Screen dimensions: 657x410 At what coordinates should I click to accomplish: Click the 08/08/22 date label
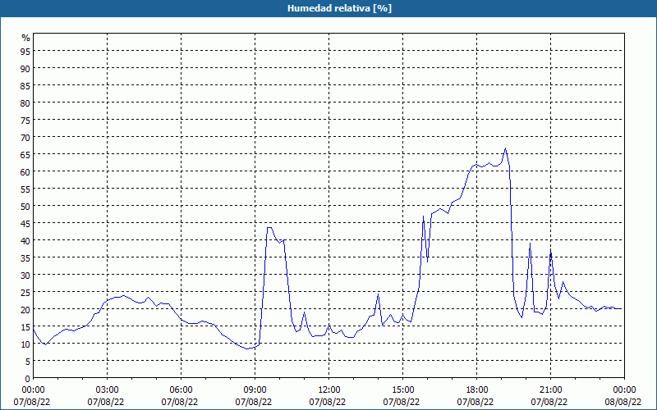pos(623,402)
